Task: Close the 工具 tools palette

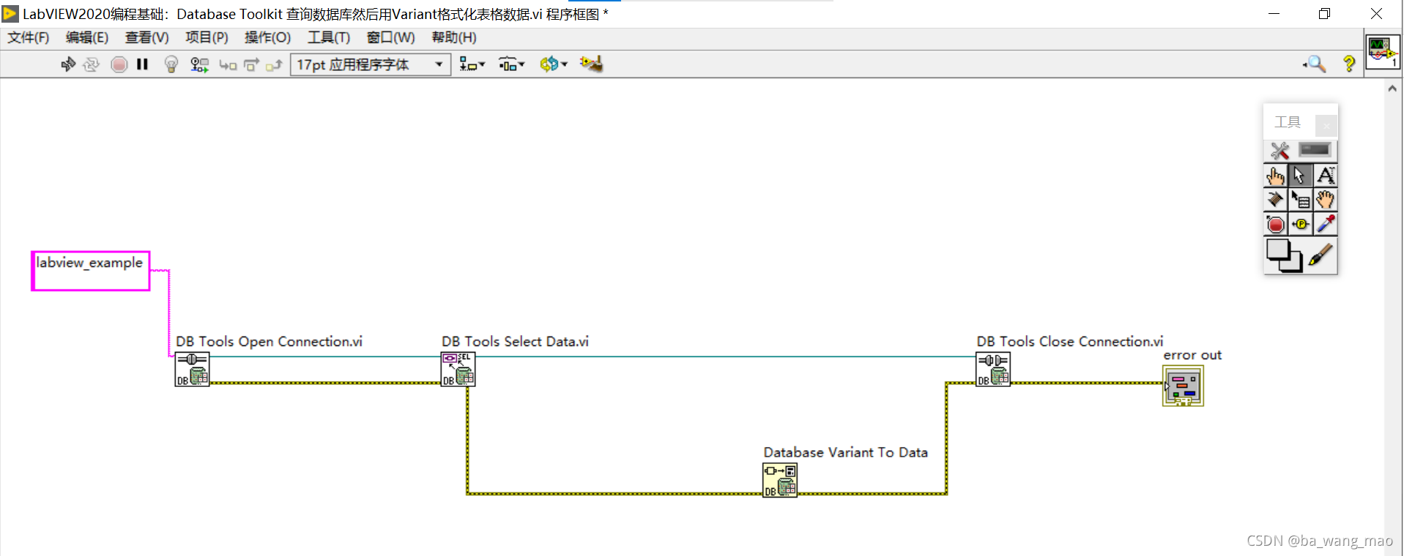Action: (1326, 125)
